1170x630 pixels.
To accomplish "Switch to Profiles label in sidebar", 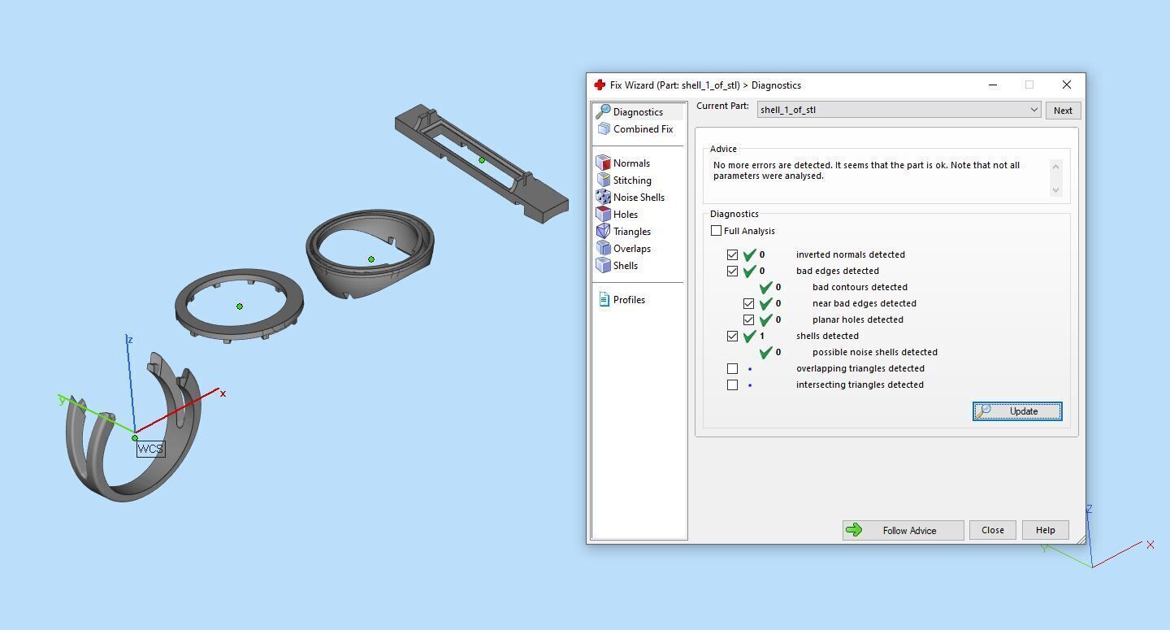I will pyautogui.click(x=629, y=300).
